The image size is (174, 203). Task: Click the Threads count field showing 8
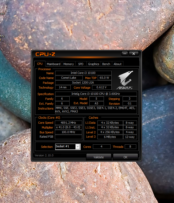click(x=130, y=146)
